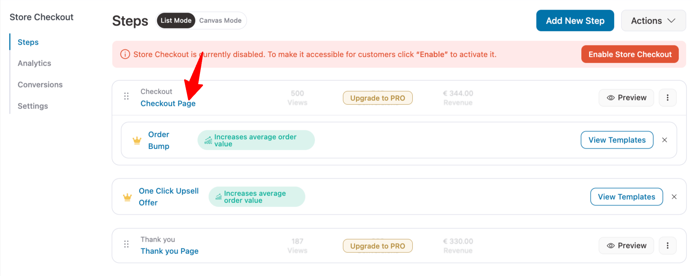Viewport: 692px width, 276px height.
Task: Click the drag handle on Thank you step
Action: (126, 244)
